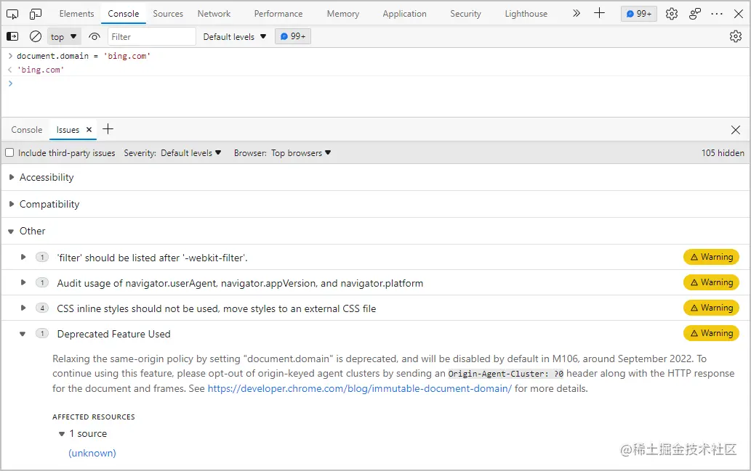Expand the CSS inline styles issue
The image size is (751, 471).
pos(23,308)
